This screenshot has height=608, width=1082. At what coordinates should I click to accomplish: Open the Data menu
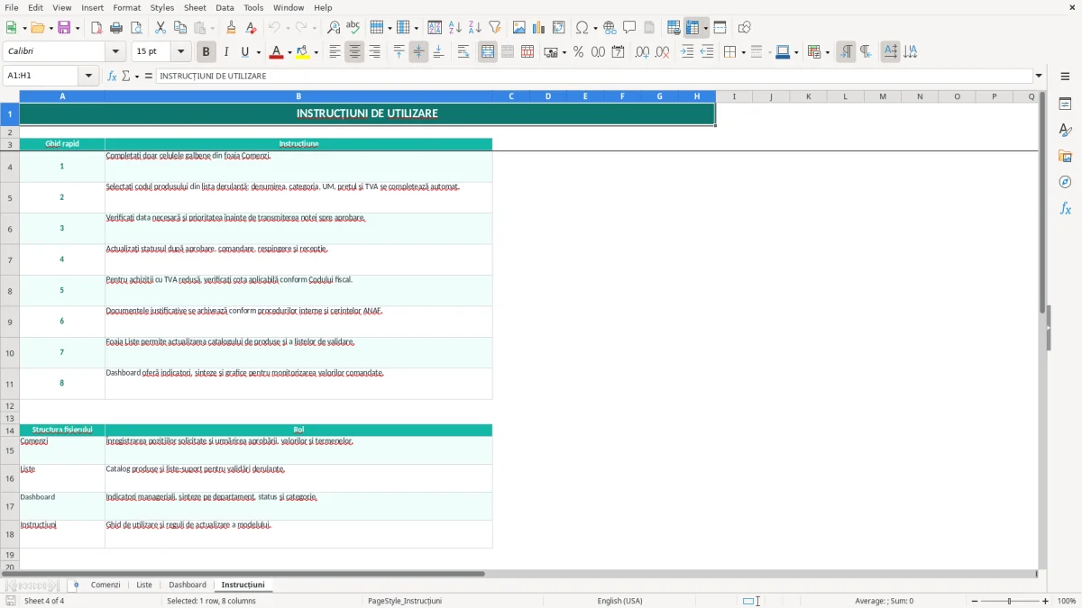225,7
